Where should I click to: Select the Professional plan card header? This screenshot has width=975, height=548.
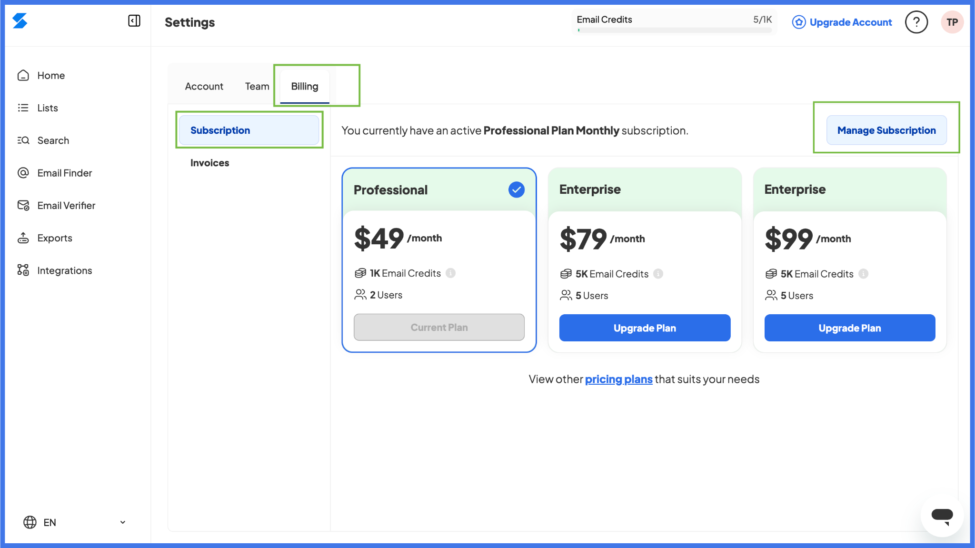[439, 189]
